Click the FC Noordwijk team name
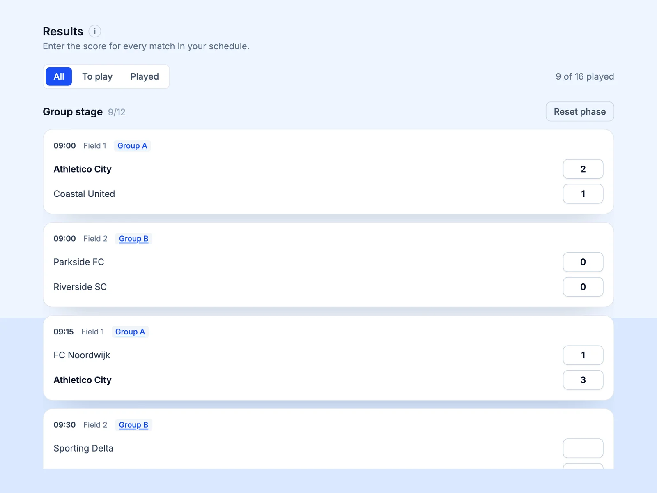Image resolution: width=657 pixels, height=493 pixels. 82,355
